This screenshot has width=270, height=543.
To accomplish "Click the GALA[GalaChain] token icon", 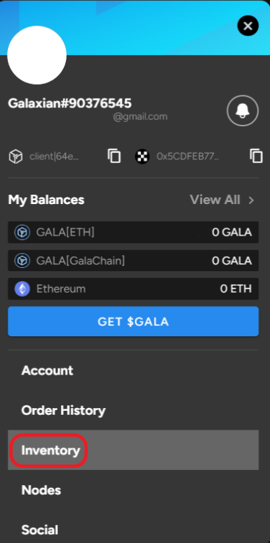I will tap(22, 260).
